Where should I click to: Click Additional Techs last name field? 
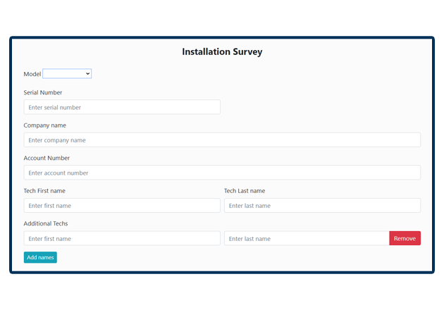(307, 239)
